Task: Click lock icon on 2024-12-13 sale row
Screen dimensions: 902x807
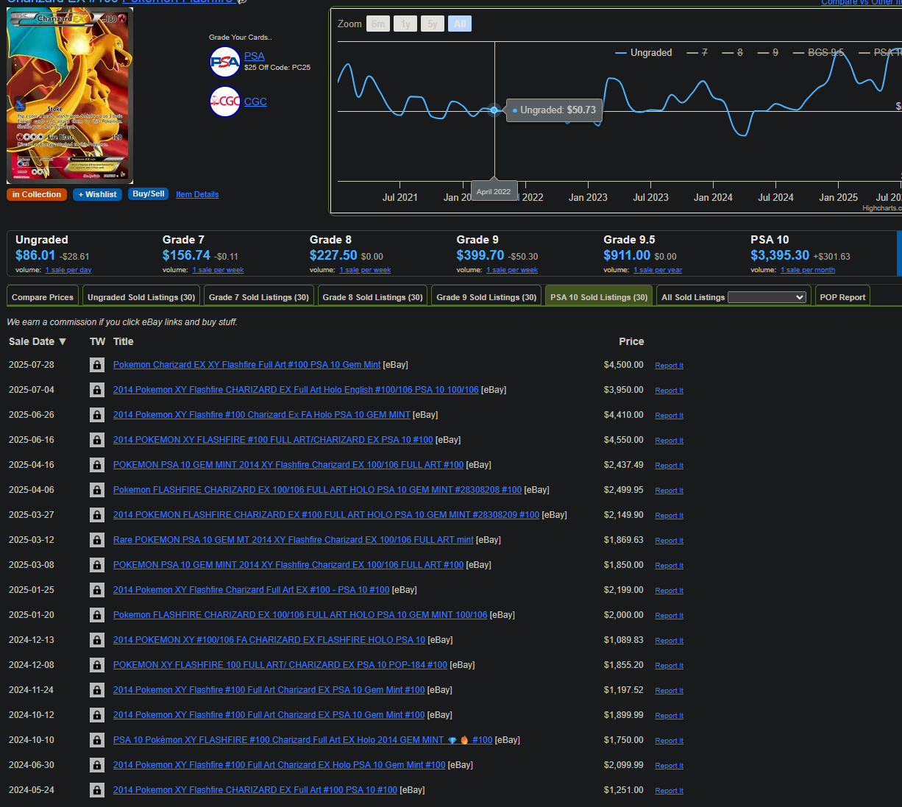Action: coord(97,640)
